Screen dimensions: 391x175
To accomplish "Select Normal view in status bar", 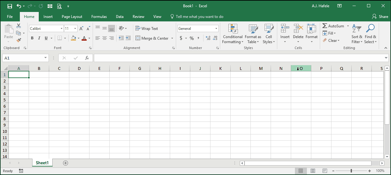I will (301, 171).
